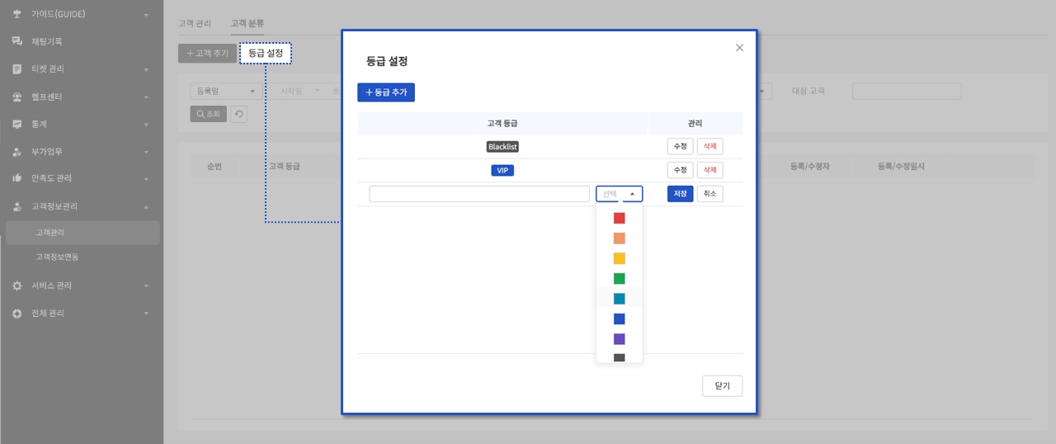Click the new grade name input field
This screenshot has width=1056, height=444.
pos(479,194)
